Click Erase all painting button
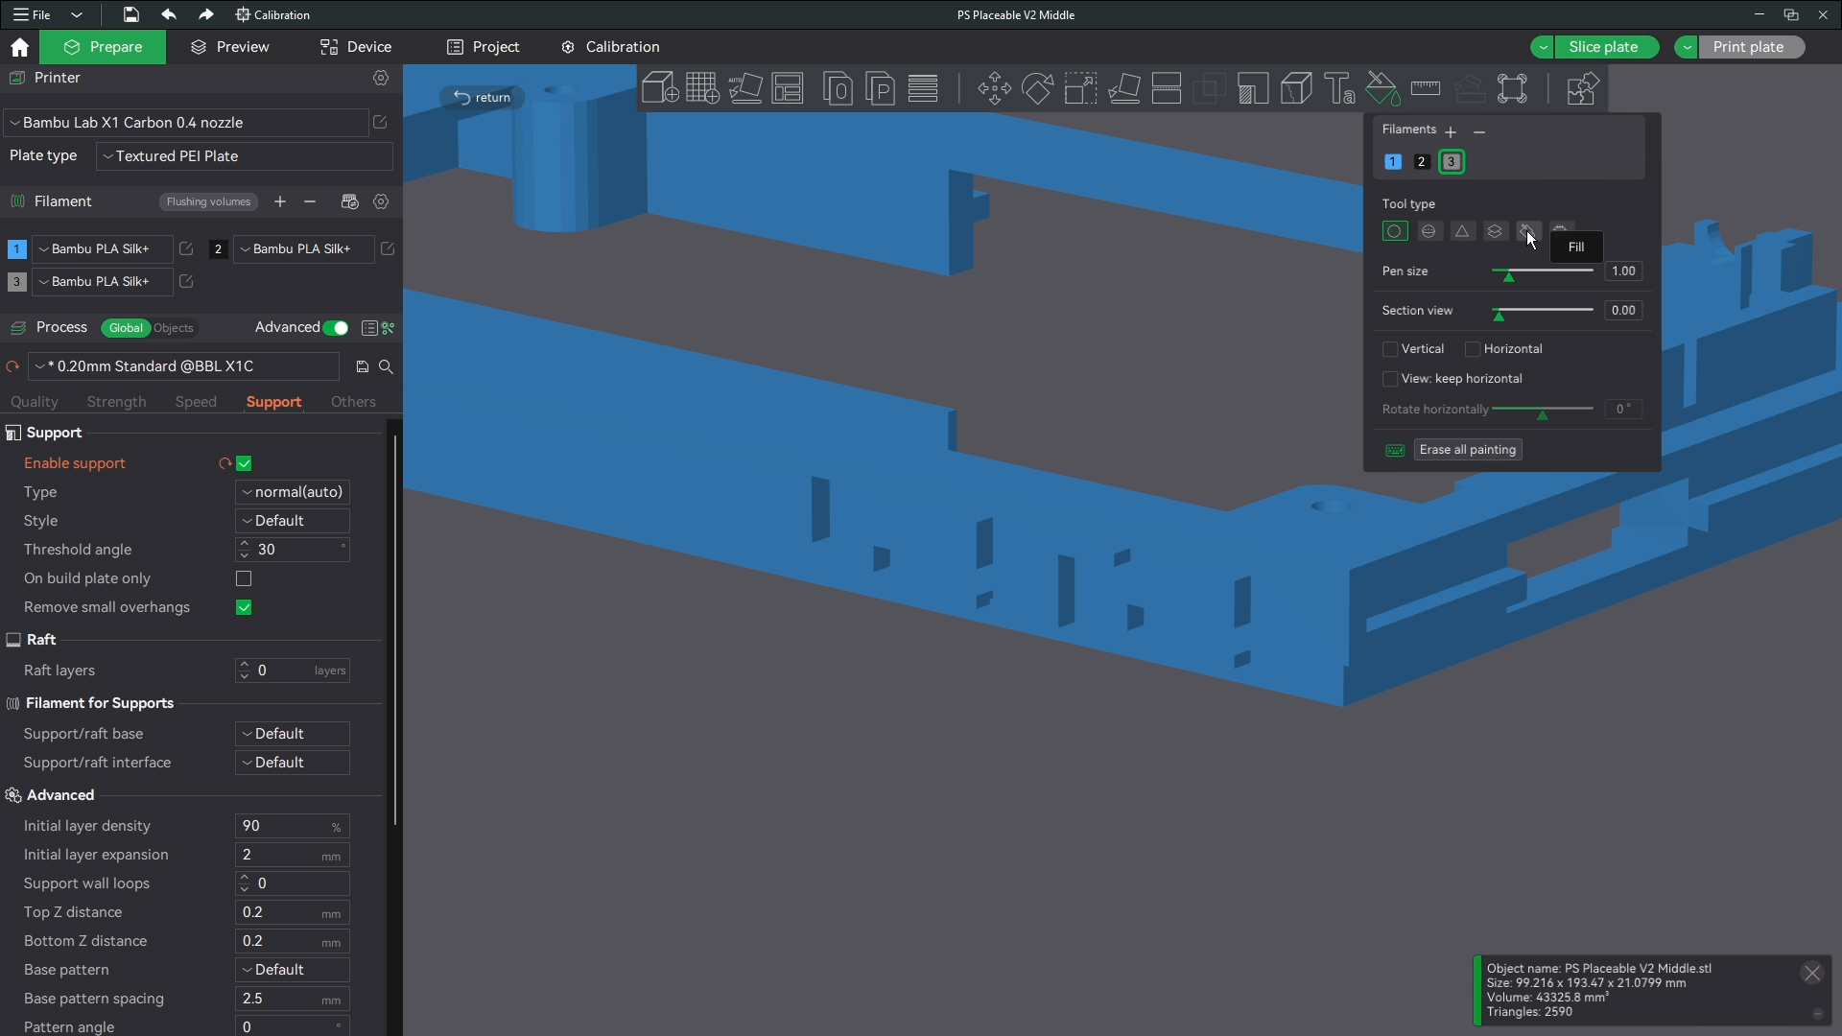The image size is (1842, 1036). point(1467,450)
